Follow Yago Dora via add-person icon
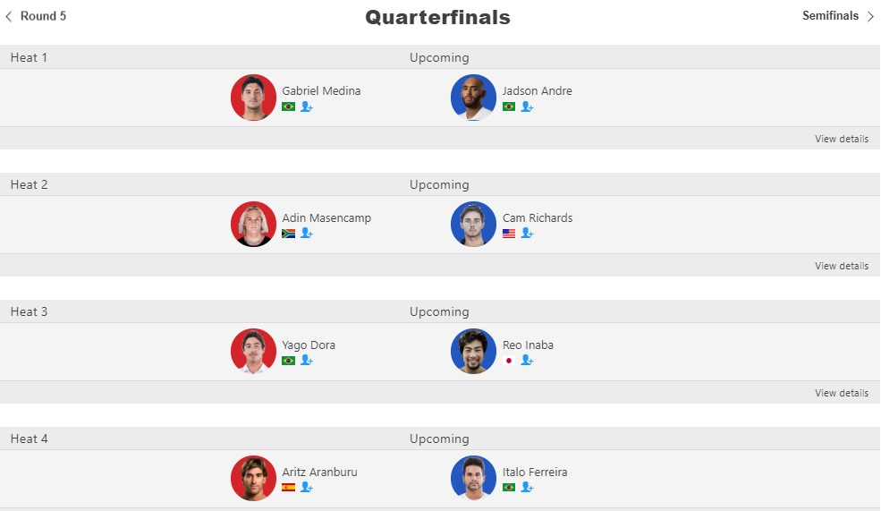881x511 pixels. (x=306, y=361)
